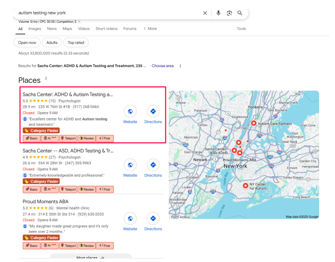Open three-dot menu beside Choose area
This screenshot has width=335, height=262.
(x=180, y=66)
